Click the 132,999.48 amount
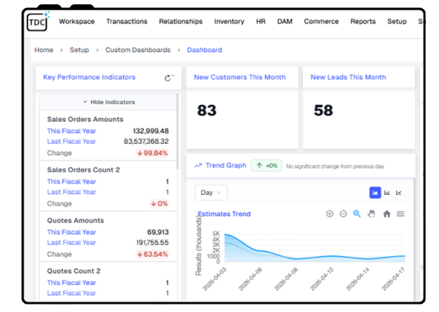This screenshot has height=312, width=439. point(150,131)
